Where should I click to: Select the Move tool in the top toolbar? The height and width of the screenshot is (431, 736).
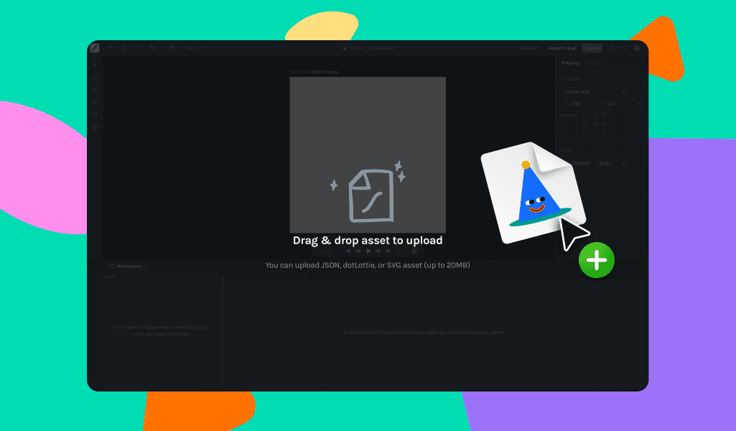111,47
